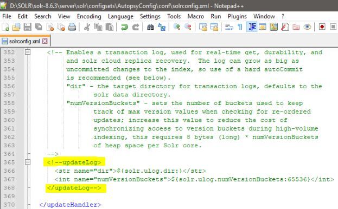Toggle synchronize vertical scrolling icon
Viewport: 338px width, 209px height.
tap(203, 27)
